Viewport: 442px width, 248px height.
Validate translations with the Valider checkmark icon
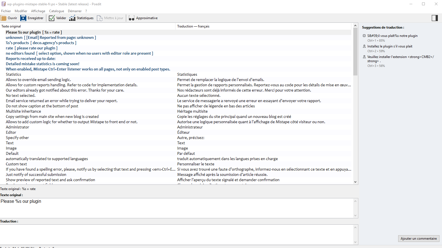point(52,18)
